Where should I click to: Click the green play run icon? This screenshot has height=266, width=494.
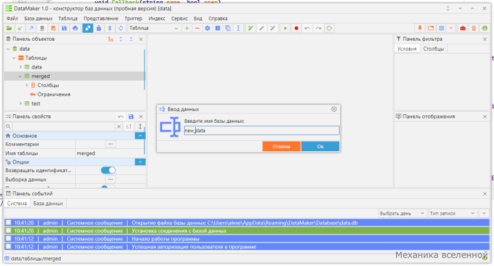pos(285,28)
